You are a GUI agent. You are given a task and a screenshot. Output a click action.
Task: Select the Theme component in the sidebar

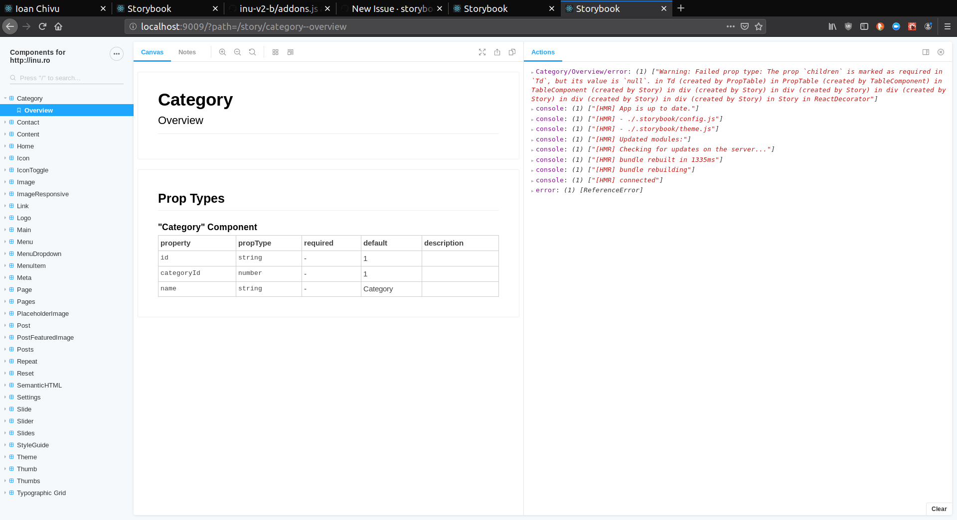[27, 457]
